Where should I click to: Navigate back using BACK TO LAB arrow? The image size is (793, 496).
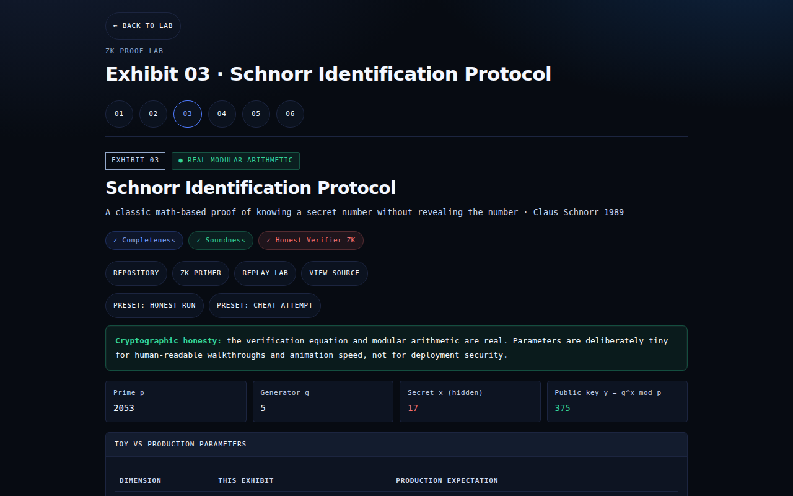[142, 25]
